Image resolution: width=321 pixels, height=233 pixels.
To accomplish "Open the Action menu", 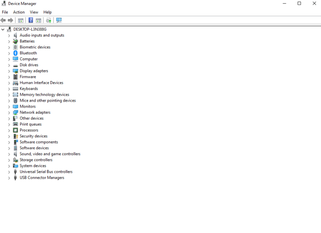I will point(19,12).
